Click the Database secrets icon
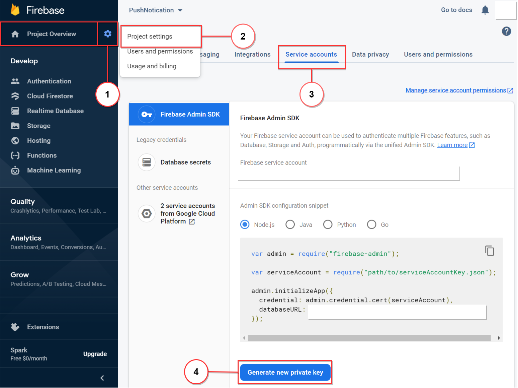 (x=147, y=162)
